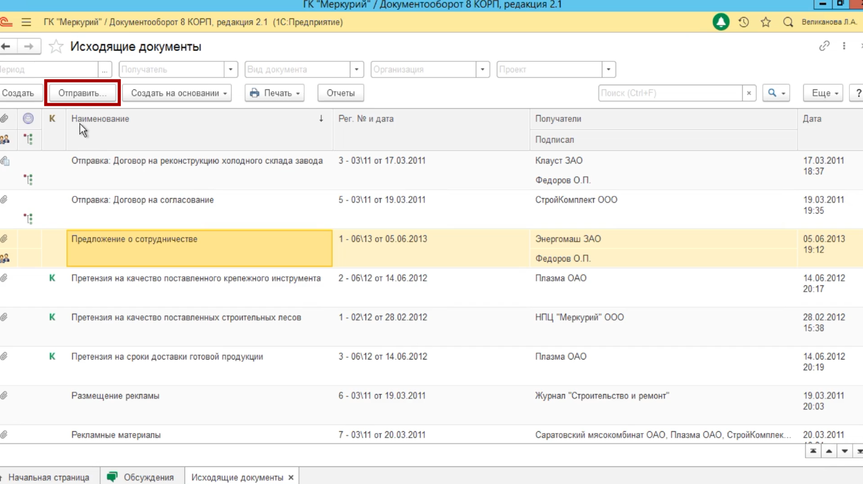Click the help question mark button

pyautogui.click(x=857, y=93)
